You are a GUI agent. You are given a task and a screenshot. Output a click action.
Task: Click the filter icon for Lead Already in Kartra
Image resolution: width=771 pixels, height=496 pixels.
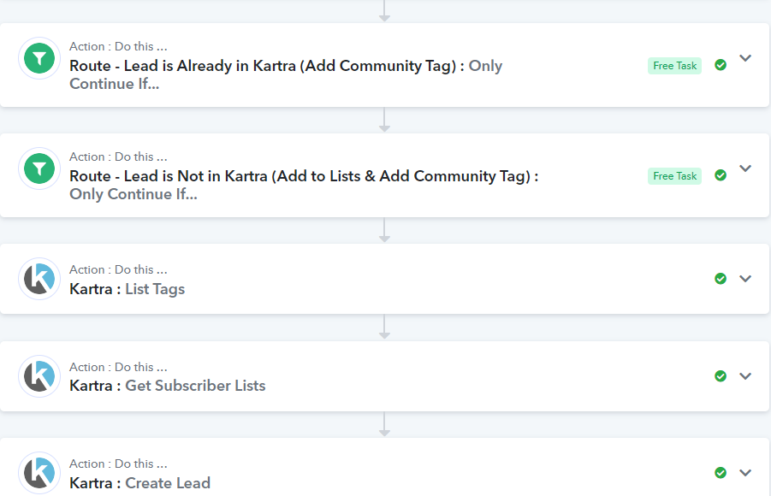tap(39, 58)
